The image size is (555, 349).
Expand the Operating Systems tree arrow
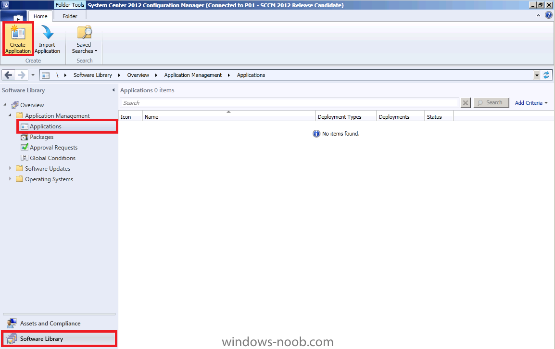click(10, 179)
